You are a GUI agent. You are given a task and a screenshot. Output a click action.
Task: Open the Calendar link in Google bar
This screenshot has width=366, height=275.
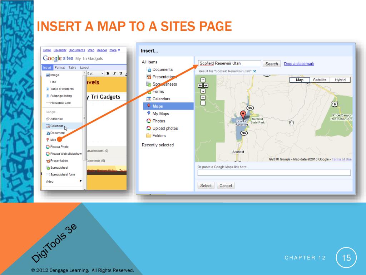tap(60, 50)
